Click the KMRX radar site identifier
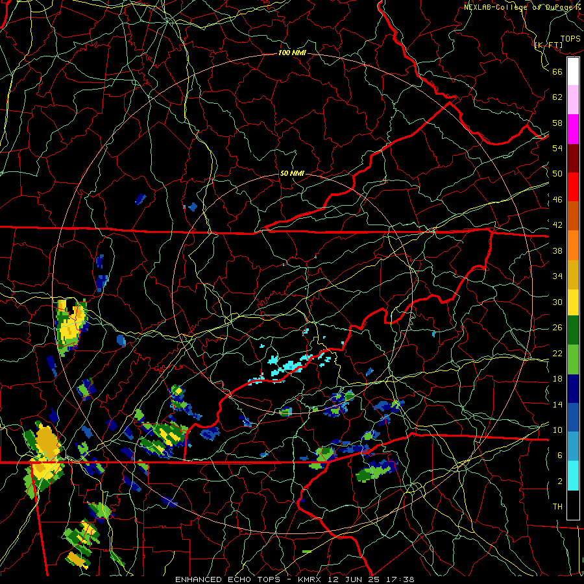This screenshot has height=584, width=584. [309, 579]
